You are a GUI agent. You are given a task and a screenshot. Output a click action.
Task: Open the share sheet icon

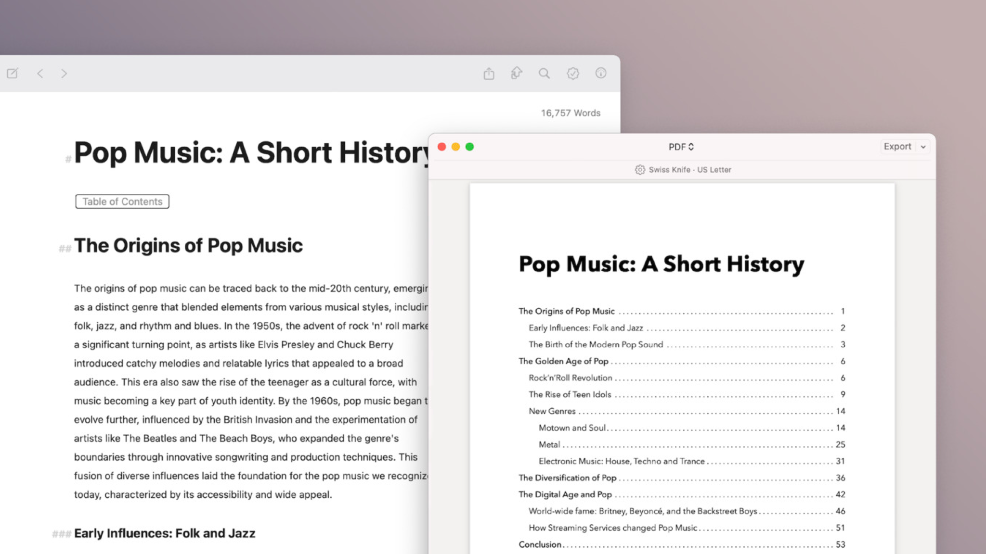(490, 74)
